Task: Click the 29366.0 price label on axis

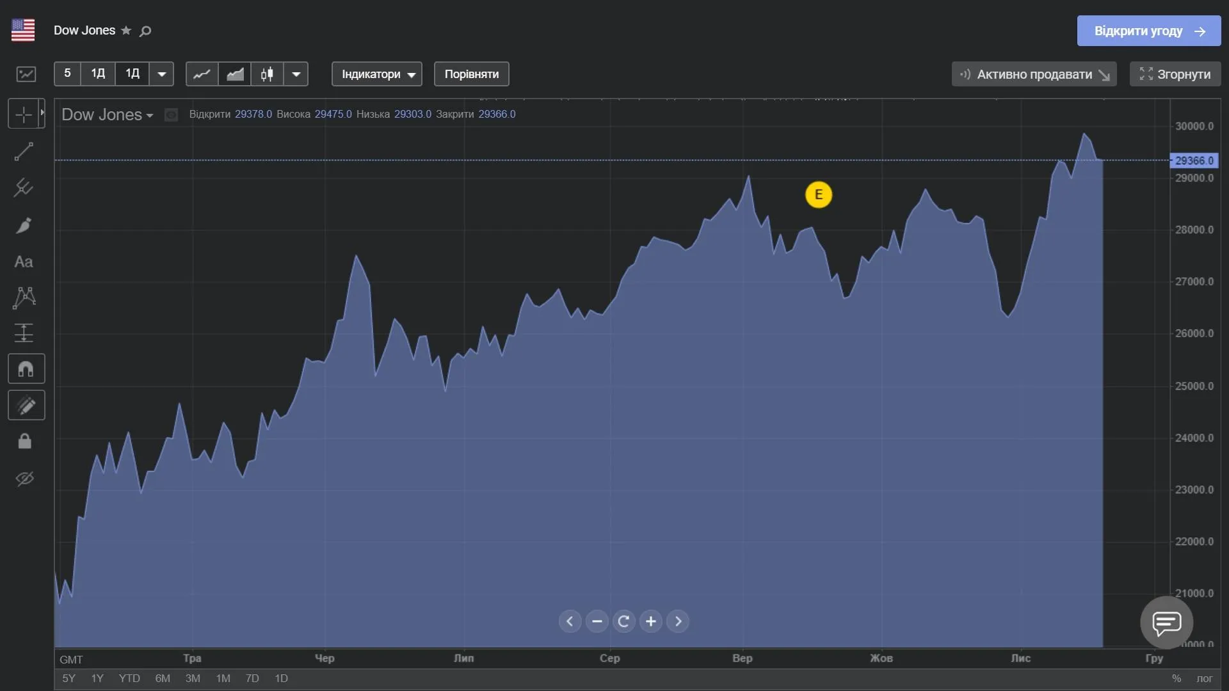Action: click(x=1194, y=161)
